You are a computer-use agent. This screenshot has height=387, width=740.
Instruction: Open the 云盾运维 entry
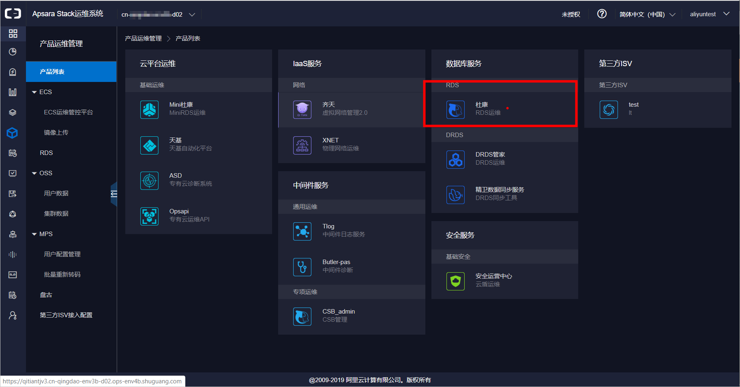tap(488, 284)
